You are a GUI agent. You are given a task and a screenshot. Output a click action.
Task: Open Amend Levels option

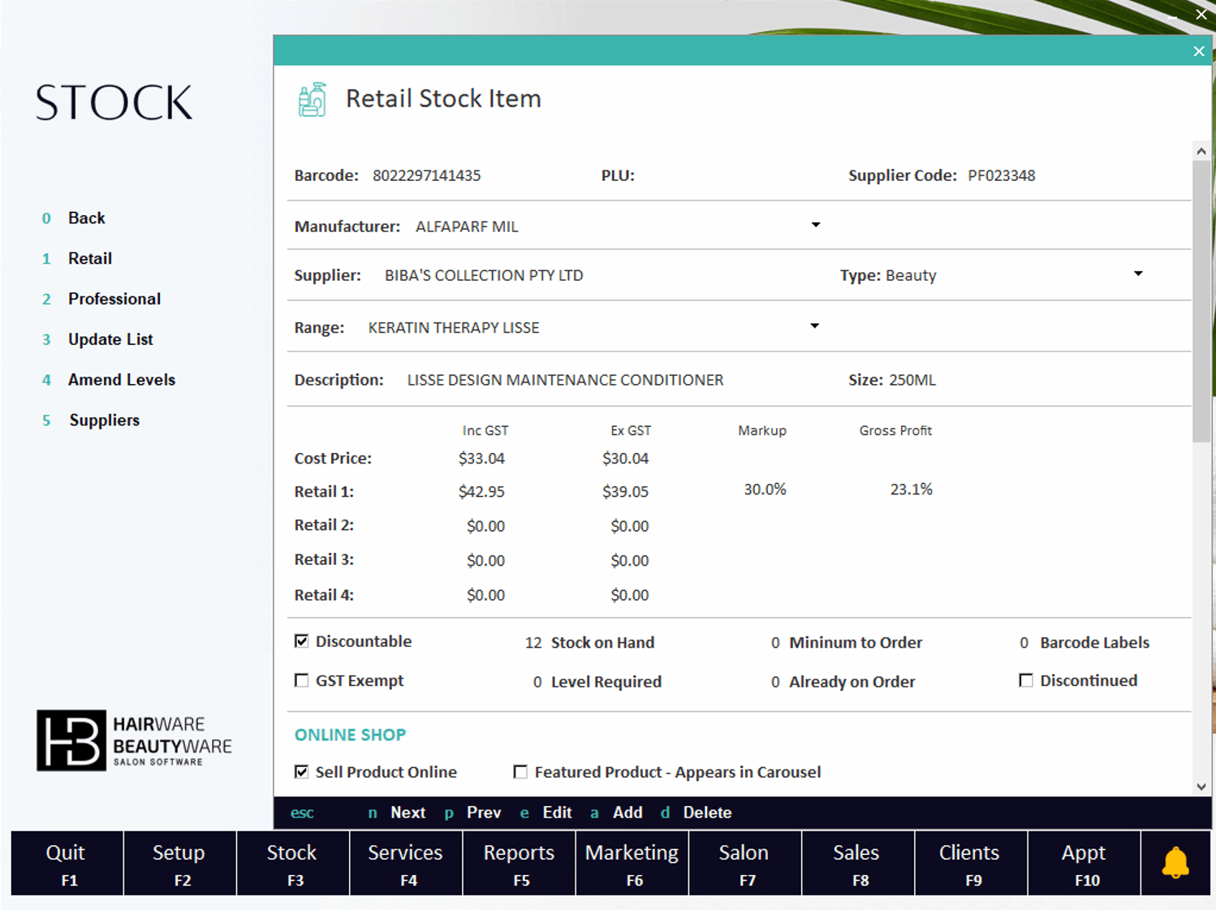click(122, 380)
